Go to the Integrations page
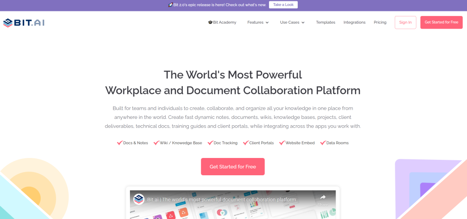 (x=354, y=22)
